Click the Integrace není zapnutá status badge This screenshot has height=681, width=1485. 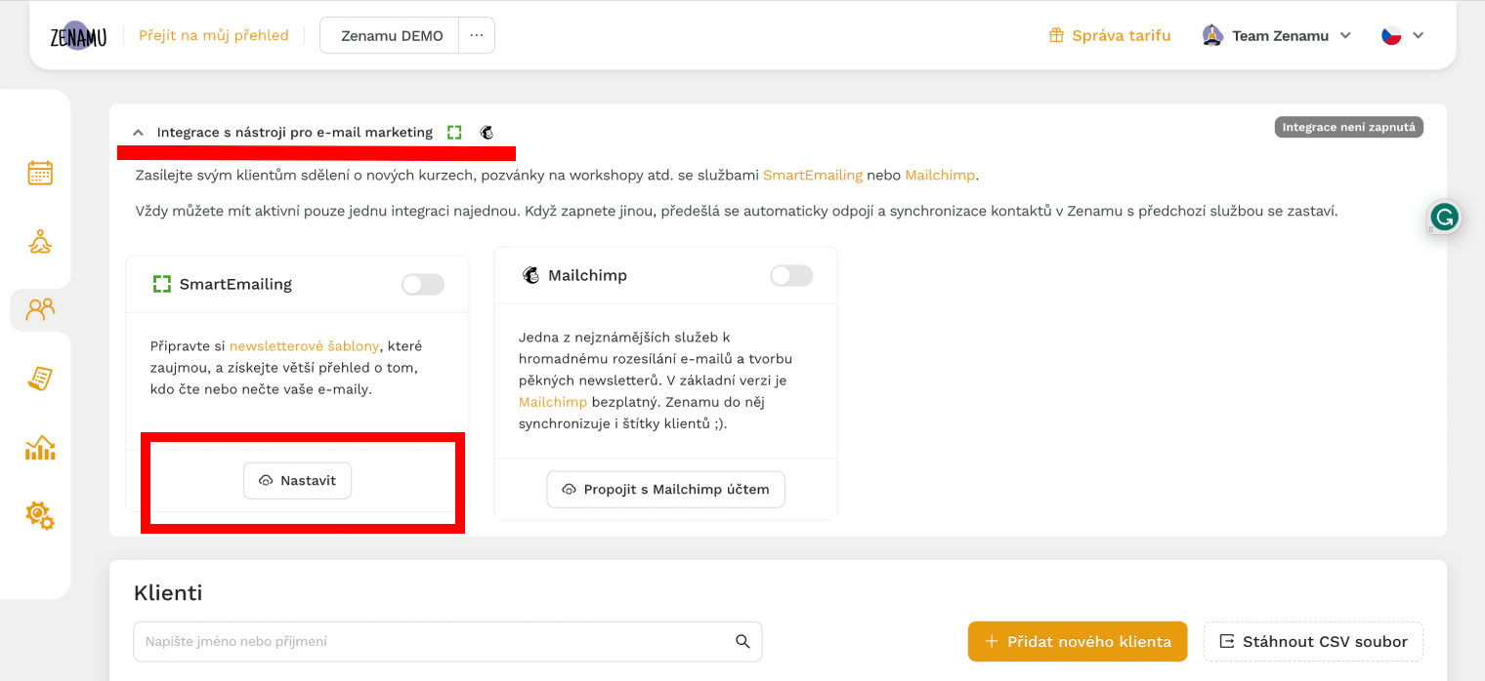(1348, 127)
